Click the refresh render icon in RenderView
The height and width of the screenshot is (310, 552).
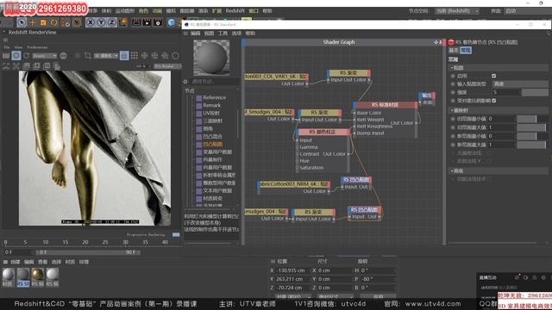[27, 55]
